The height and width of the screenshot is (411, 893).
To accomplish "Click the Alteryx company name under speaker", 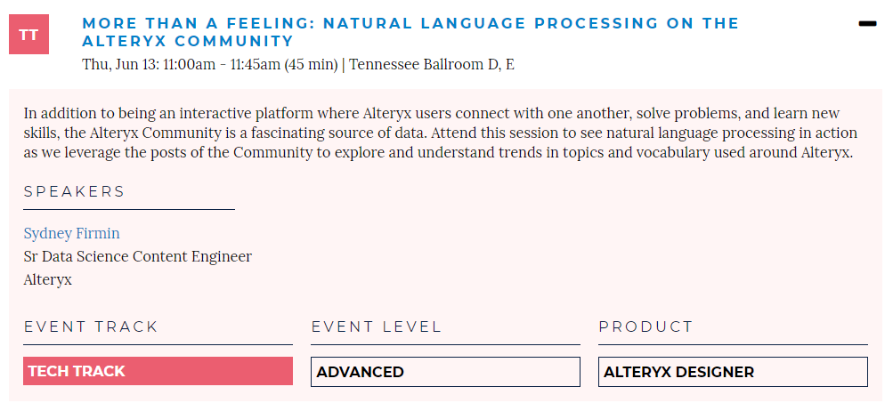I will [x=47, y=280].
